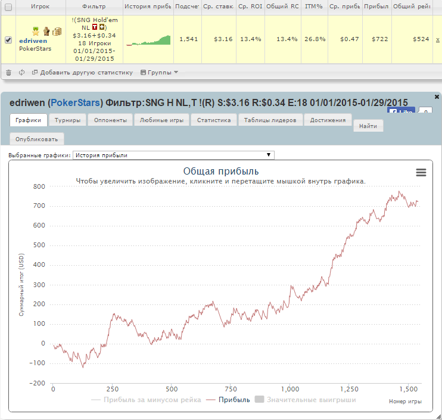Click the gold coins badge icon
The height and width of the screenshot is (420, 442).
pyautogui.click(x=57, y=32)
